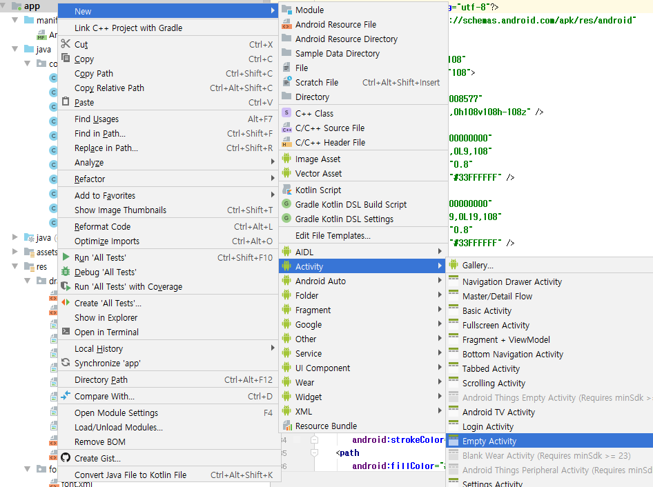Click the Android Resource File icon
This screenshot has height=487, width=653.
pos(286,24)
